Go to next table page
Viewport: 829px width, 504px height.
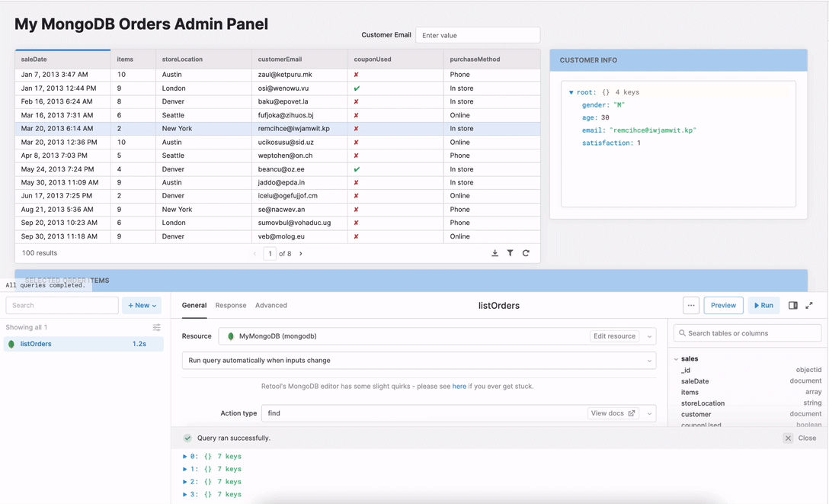click(301, 254)
